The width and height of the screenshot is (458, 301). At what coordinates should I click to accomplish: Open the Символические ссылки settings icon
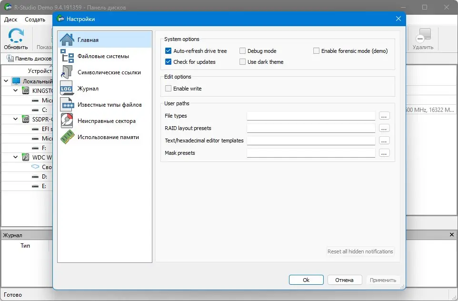pos(67,72)
